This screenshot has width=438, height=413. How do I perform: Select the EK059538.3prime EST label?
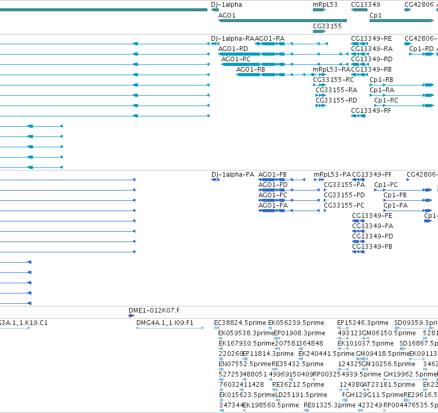(246, 333)
